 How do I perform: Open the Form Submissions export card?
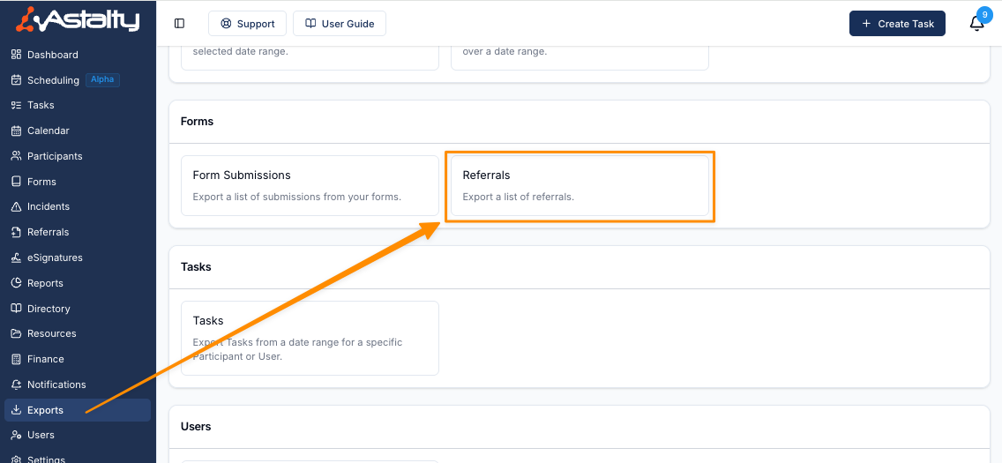(x=310, y=185)
